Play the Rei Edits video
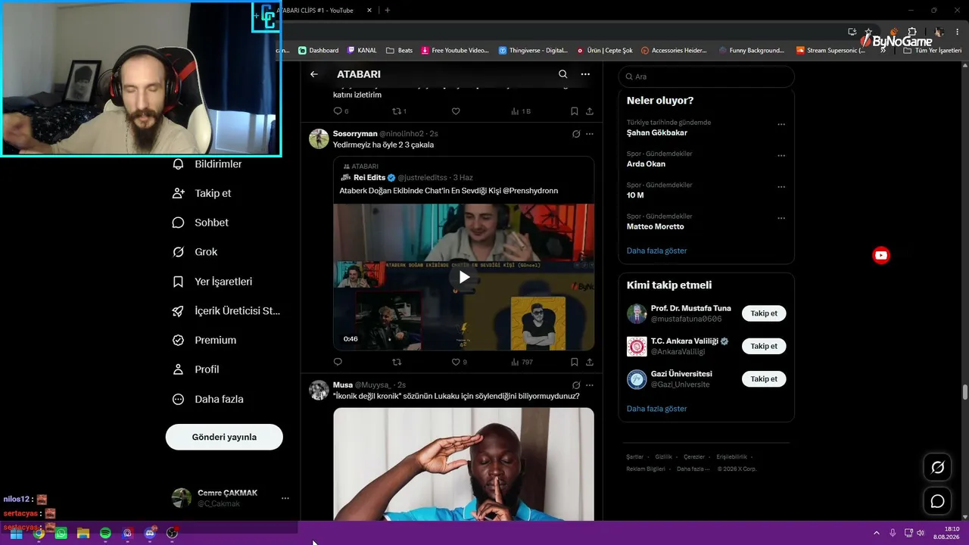The height and width of the screenshot is (545, 969). (x=464, y=277)
